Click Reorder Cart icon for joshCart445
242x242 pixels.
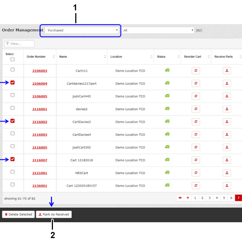(196, 96)
